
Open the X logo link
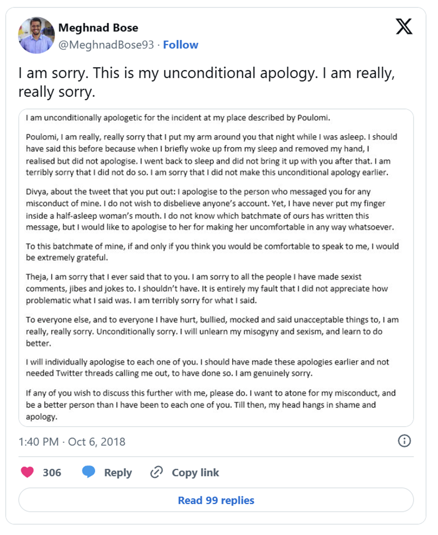(x=404, y=28)
